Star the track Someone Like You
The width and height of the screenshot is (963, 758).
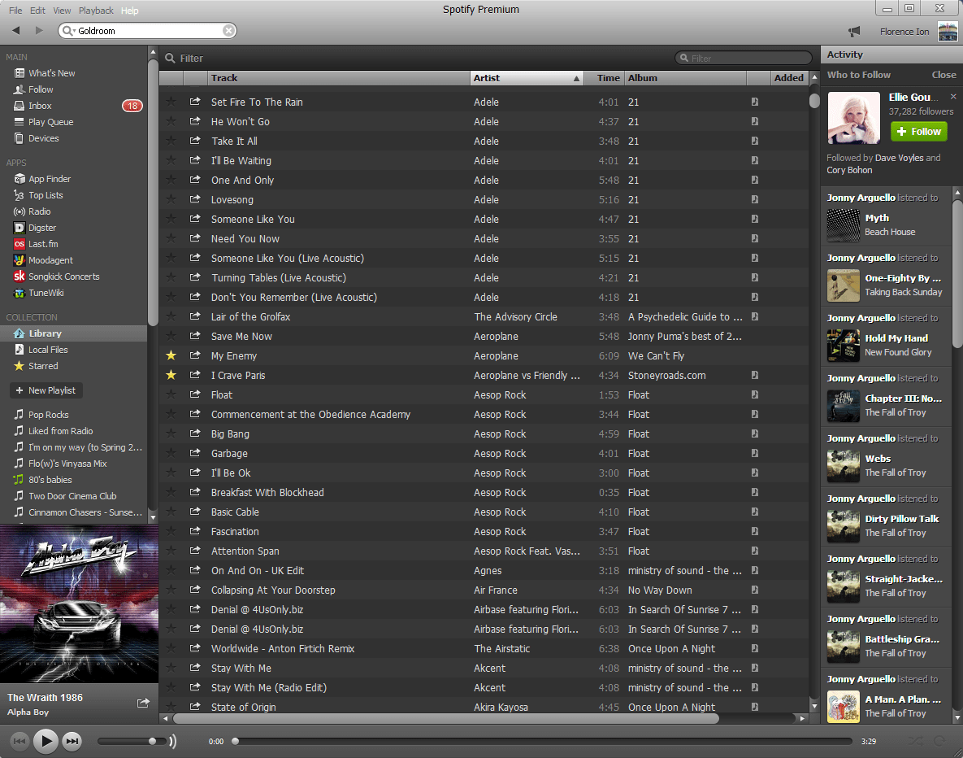click(171, 219)
